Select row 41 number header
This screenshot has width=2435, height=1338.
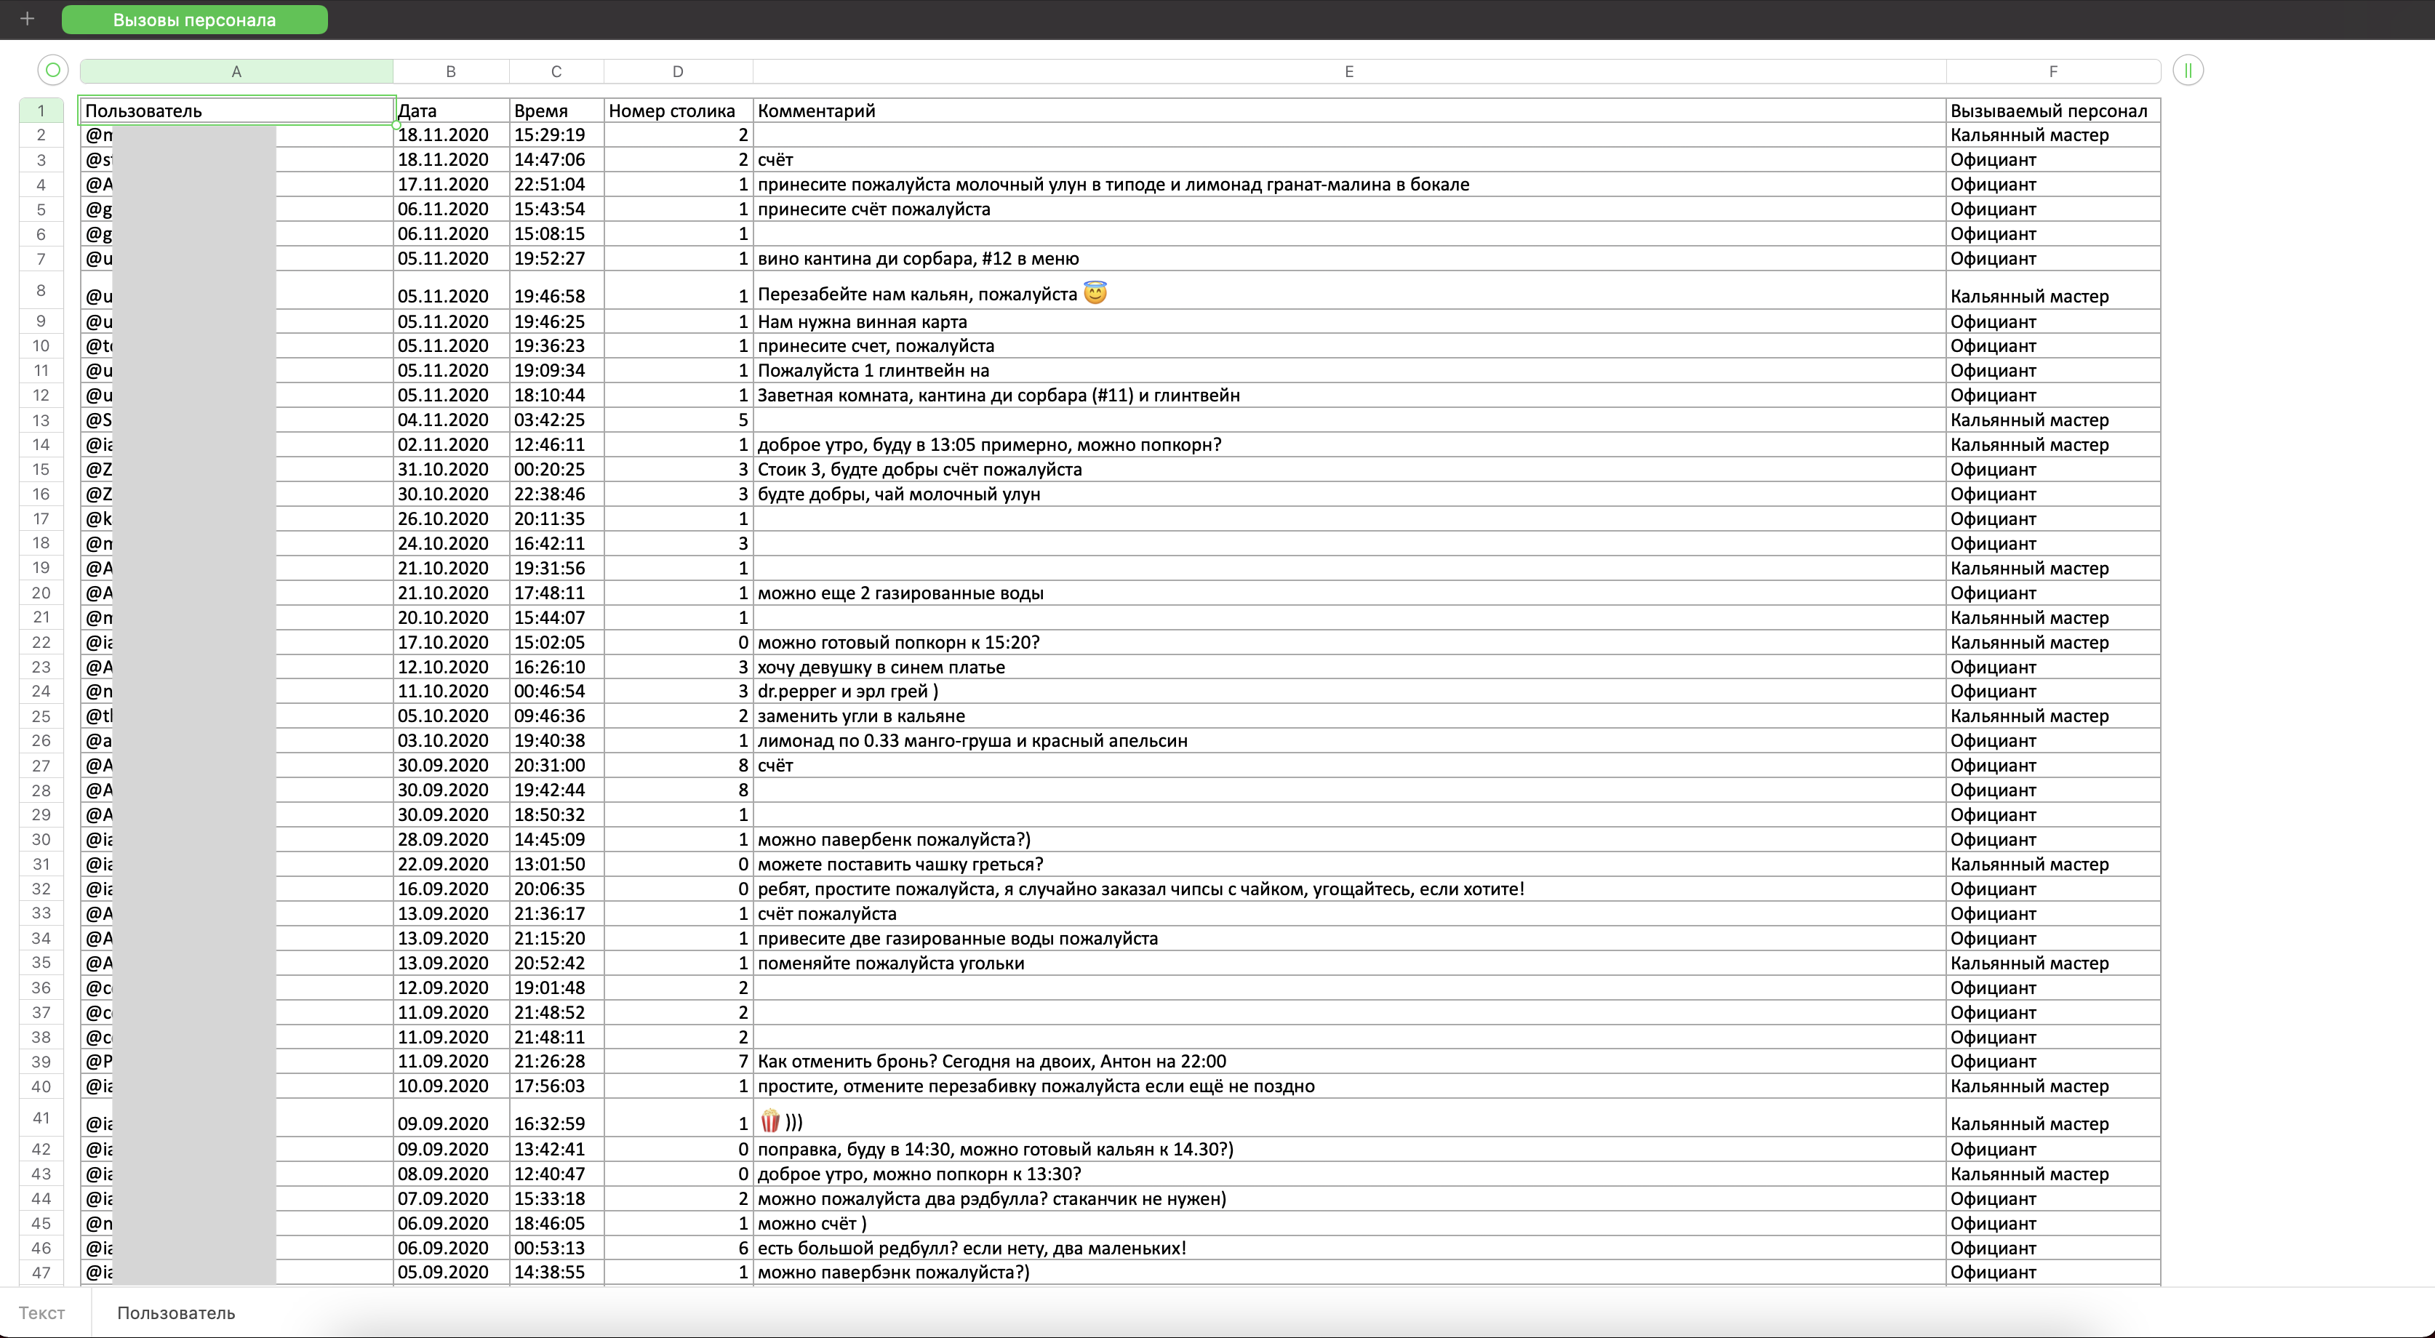[x=41, y=1118]
